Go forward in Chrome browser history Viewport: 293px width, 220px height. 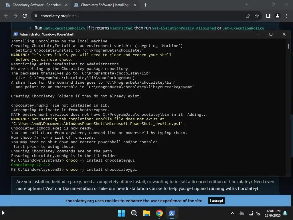(x=15, y=16)
